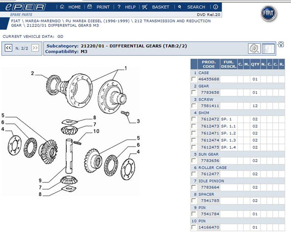The width and height of the screenshot is (291, 236).
Task: Select part code 7581411
Action: tap(210, 106)
